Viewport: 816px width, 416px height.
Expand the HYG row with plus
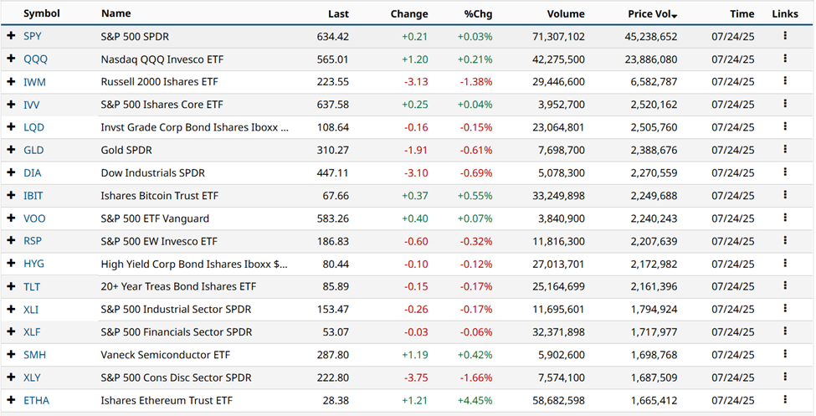tap(11, 264)
